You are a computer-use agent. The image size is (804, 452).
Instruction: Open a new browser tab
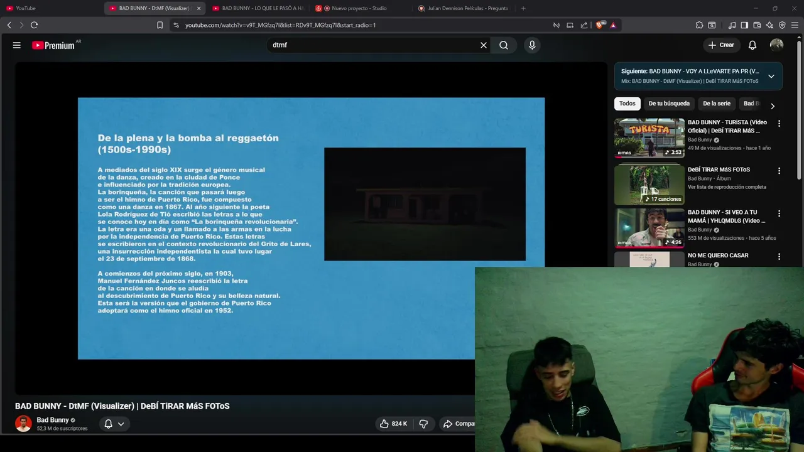(523, 8)
